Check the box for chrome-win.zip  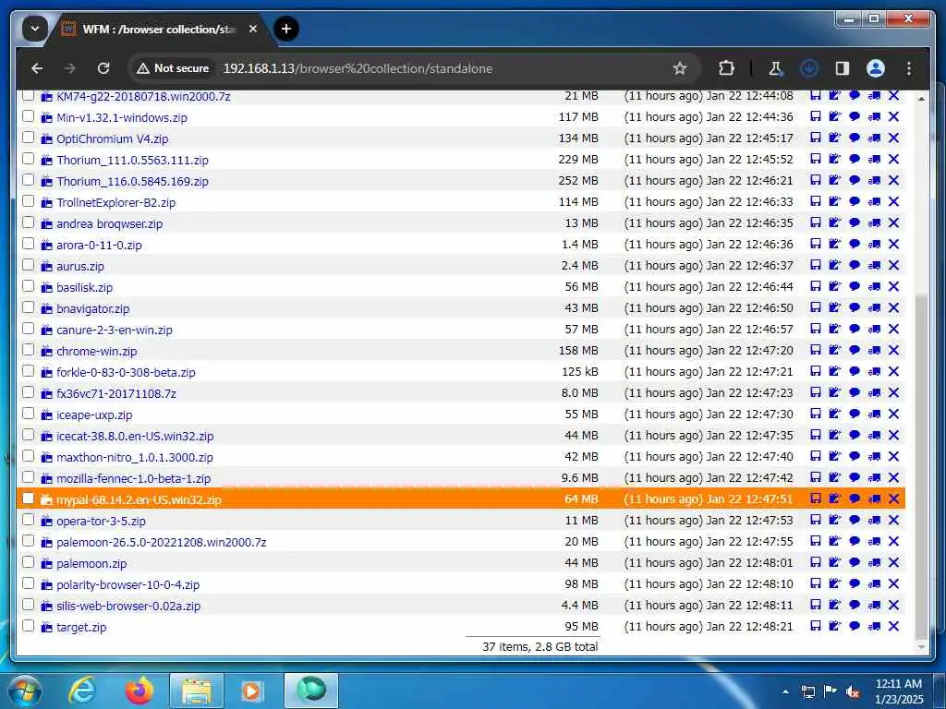point(28,350)
